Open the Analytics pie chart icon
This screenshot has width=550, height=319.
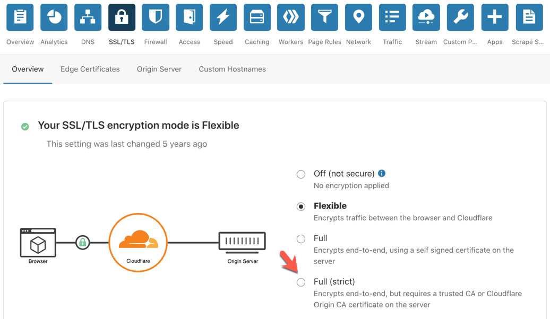click(x=54, y=17)
